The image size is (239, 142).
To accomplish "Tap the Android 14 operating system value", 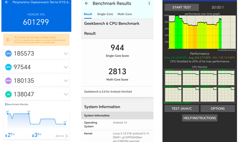I will 120,123.
